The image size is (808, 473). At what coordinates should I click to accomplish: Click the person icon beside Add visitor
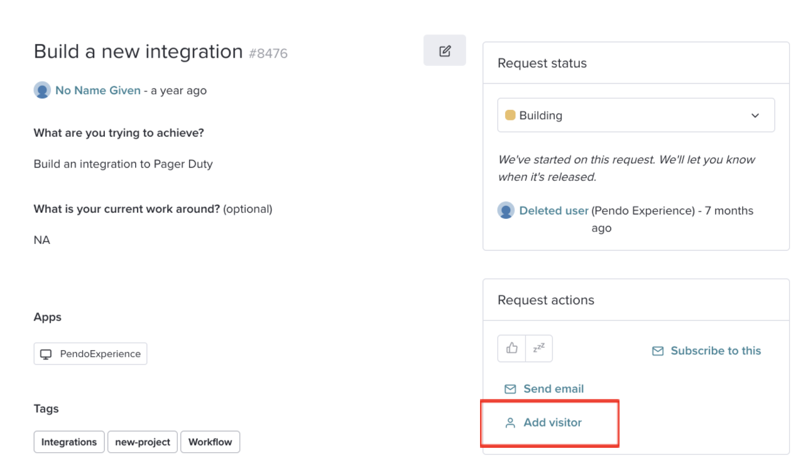point(510,423)
